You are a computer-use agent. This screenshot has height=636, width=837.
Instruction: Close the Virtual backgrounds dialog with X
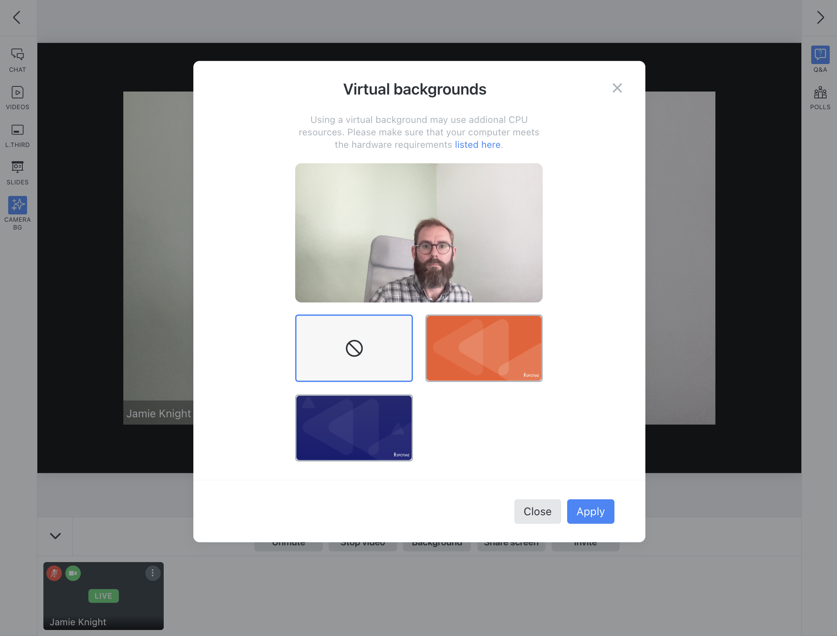[617, 88]
